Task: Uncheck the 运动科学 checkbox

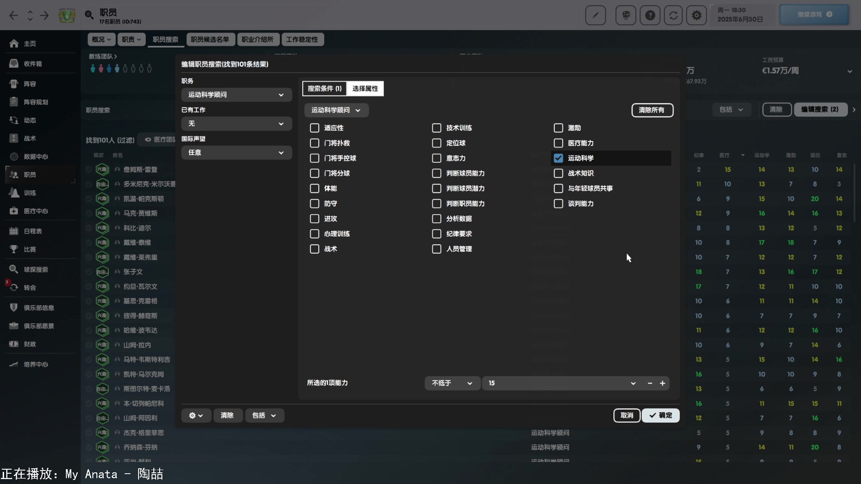Action: pyautogui.click(x=558, y=158)
